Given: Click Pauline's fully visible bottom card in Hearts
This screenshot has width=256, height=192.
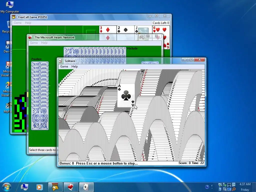Looking at the screenshot, I should click(40, 118).
